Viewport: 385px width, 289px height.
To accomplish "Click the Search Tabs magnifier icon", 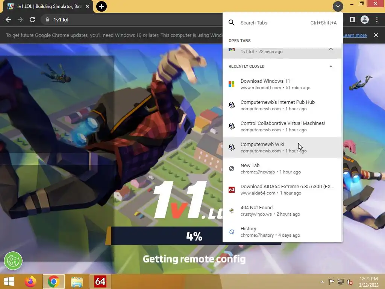I will (x=231, y=23).
